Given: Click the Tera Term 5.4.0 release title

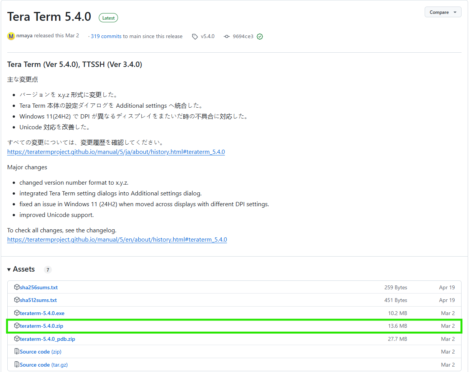Looking at the screenshot, I should point(49,17).
